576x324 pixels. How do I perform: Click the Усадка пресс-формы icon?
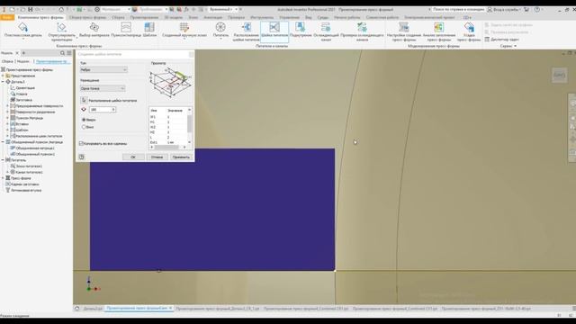point(469,27)
